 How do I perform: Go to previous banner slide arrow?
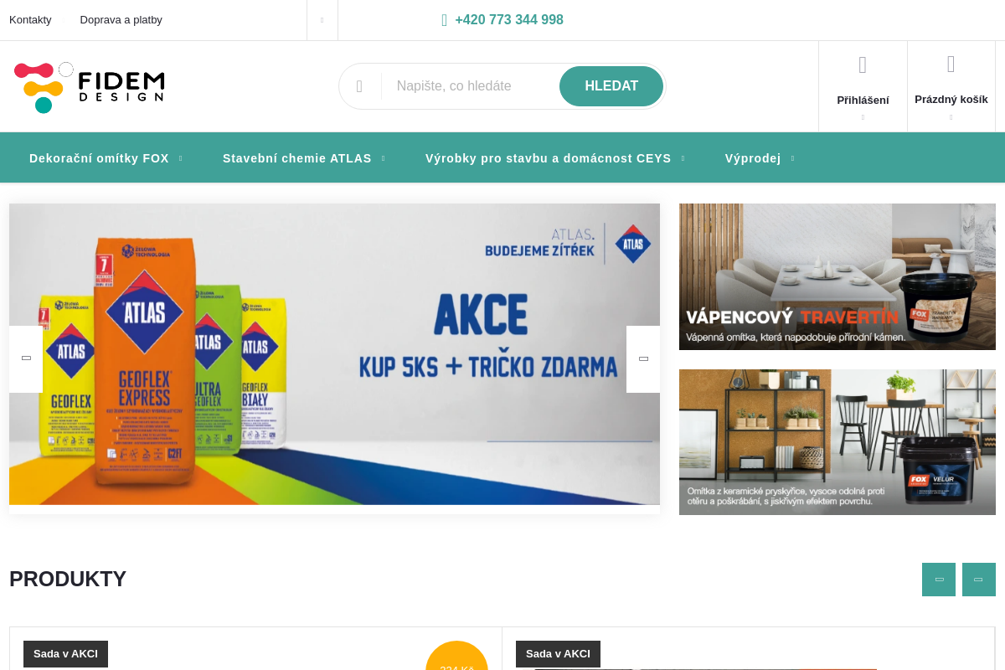click(x=26, y=359)
